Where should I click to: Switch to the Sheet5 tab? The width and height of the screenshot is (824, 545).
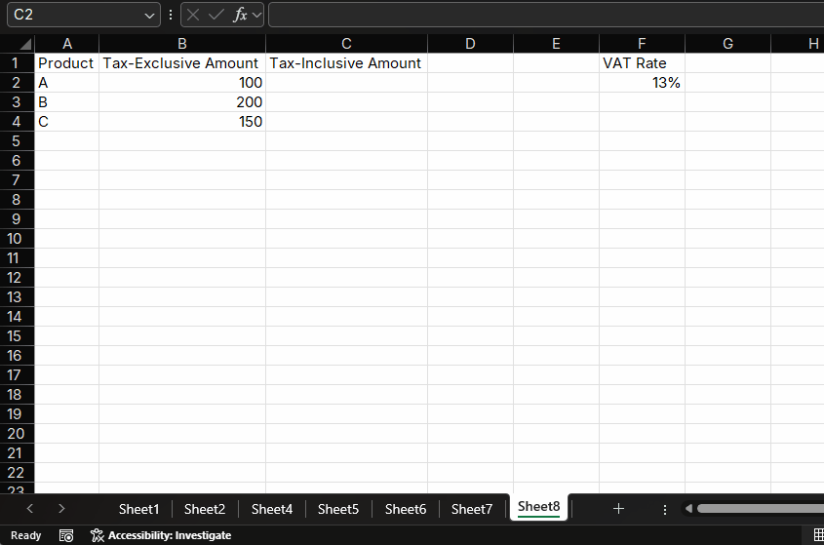[x=338, y=509]
